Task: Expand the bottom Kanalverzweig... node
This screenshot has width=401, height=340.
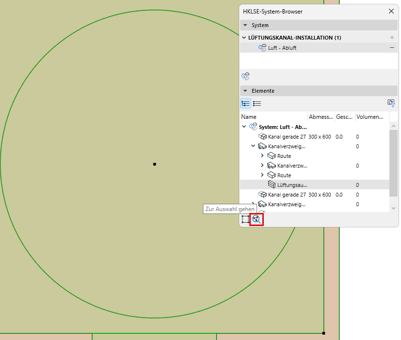Action: [253, 204]
